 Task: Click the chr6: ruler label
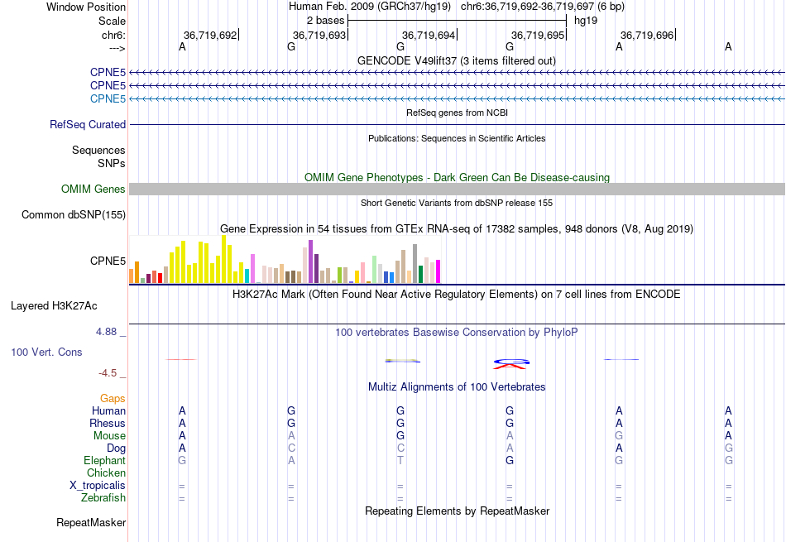(x=113, y=35)
